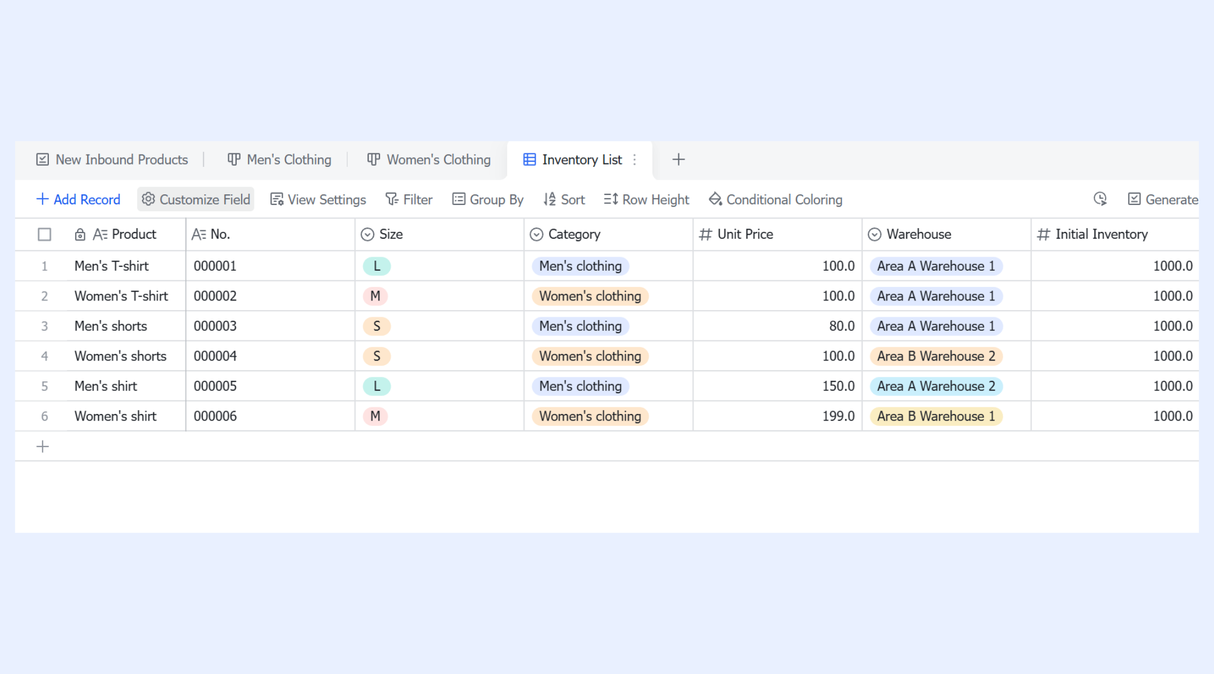Image resolution: width=1214 pixels, height=674 pixels.
Task: Open Group By options
Action: (x=488, y=199)
